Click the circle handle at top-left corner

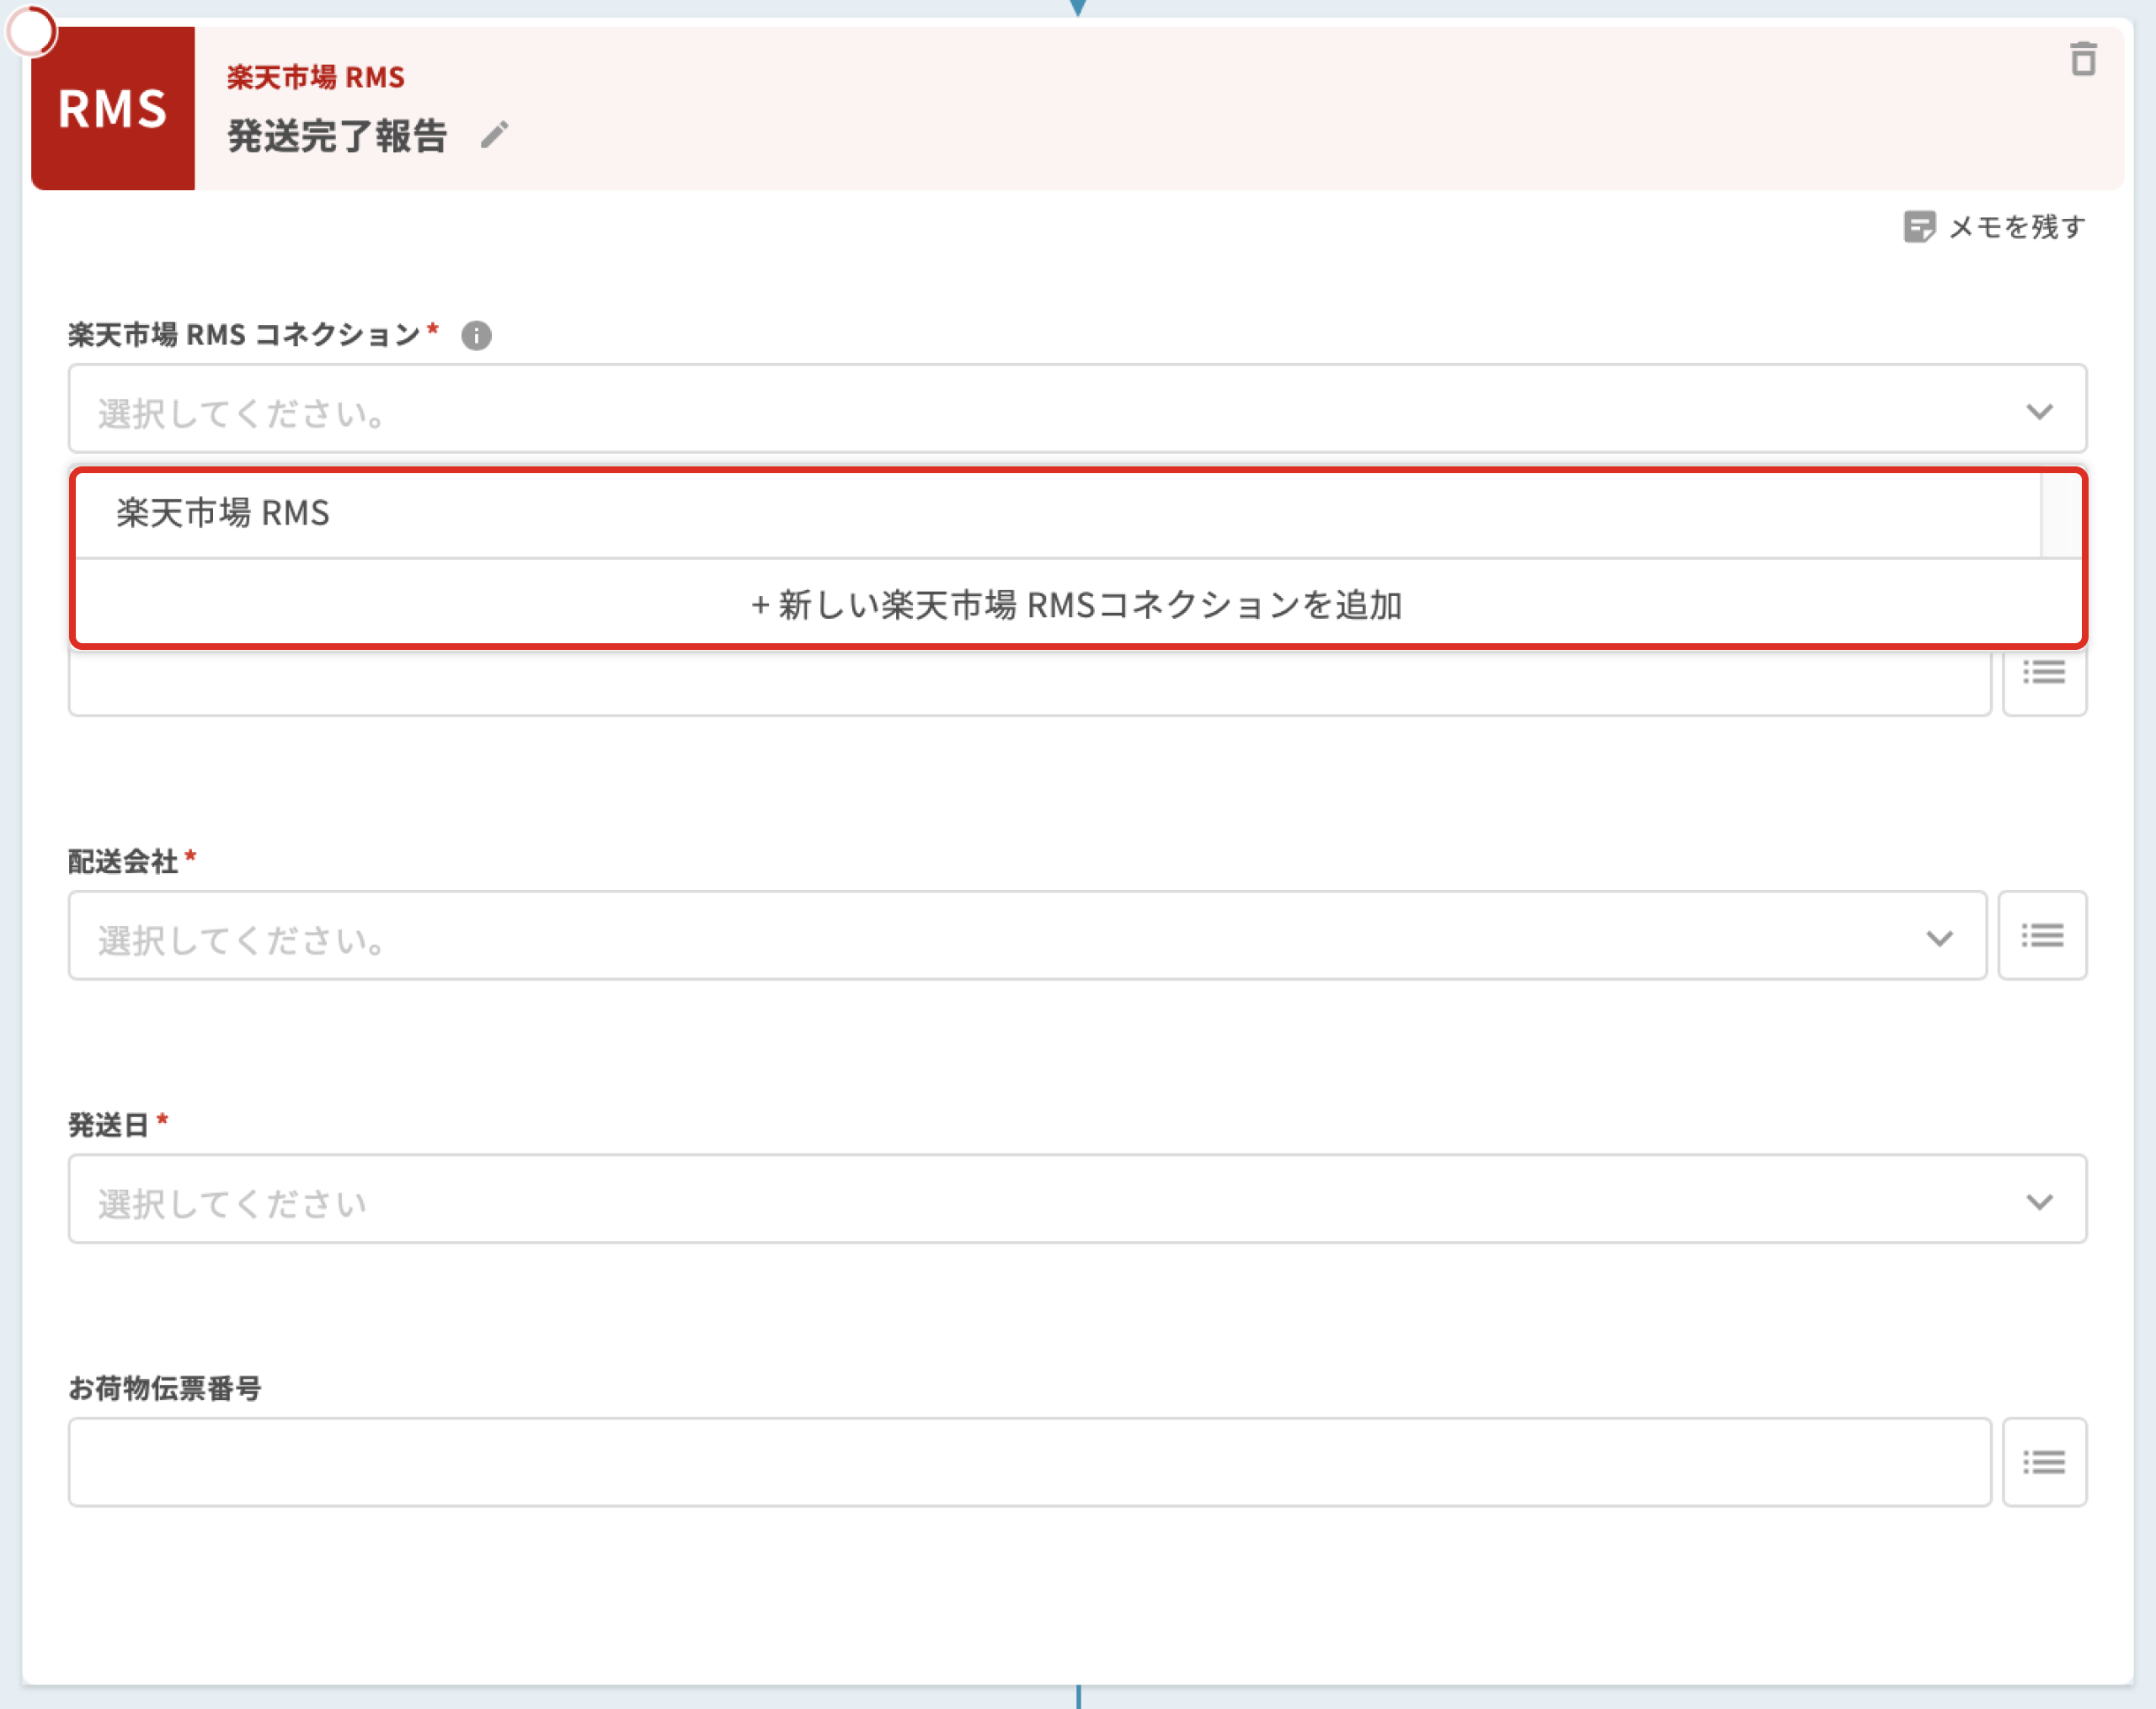pos(31,31)
